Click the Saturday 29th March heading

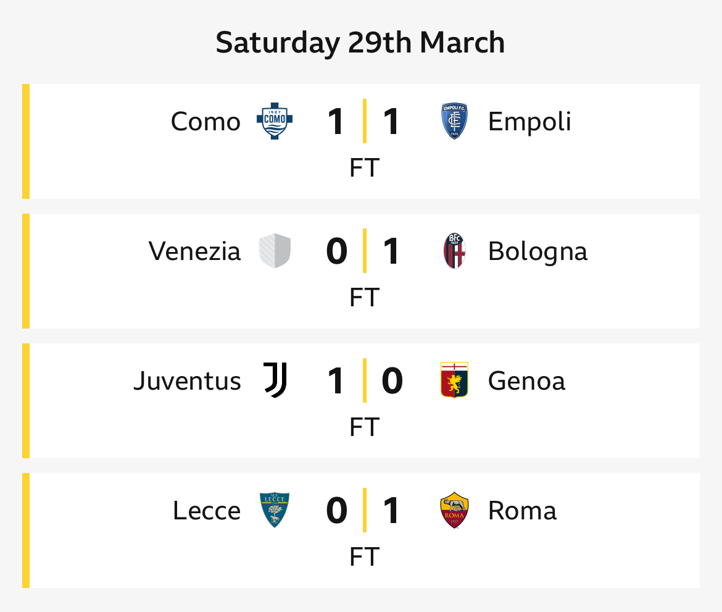pyautogui.click(x=360, y=43)
